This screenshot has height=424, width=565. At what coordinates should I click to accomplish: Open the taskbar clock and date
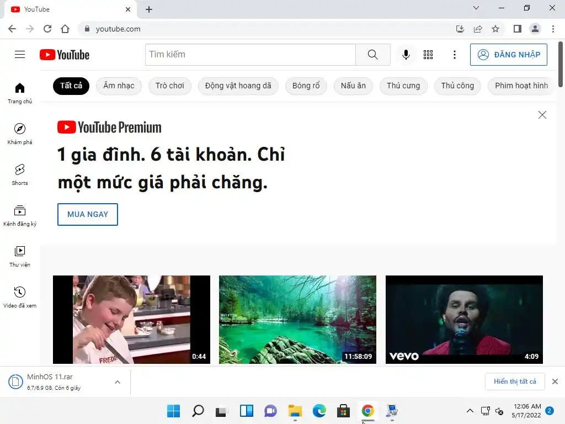(526, 411)
